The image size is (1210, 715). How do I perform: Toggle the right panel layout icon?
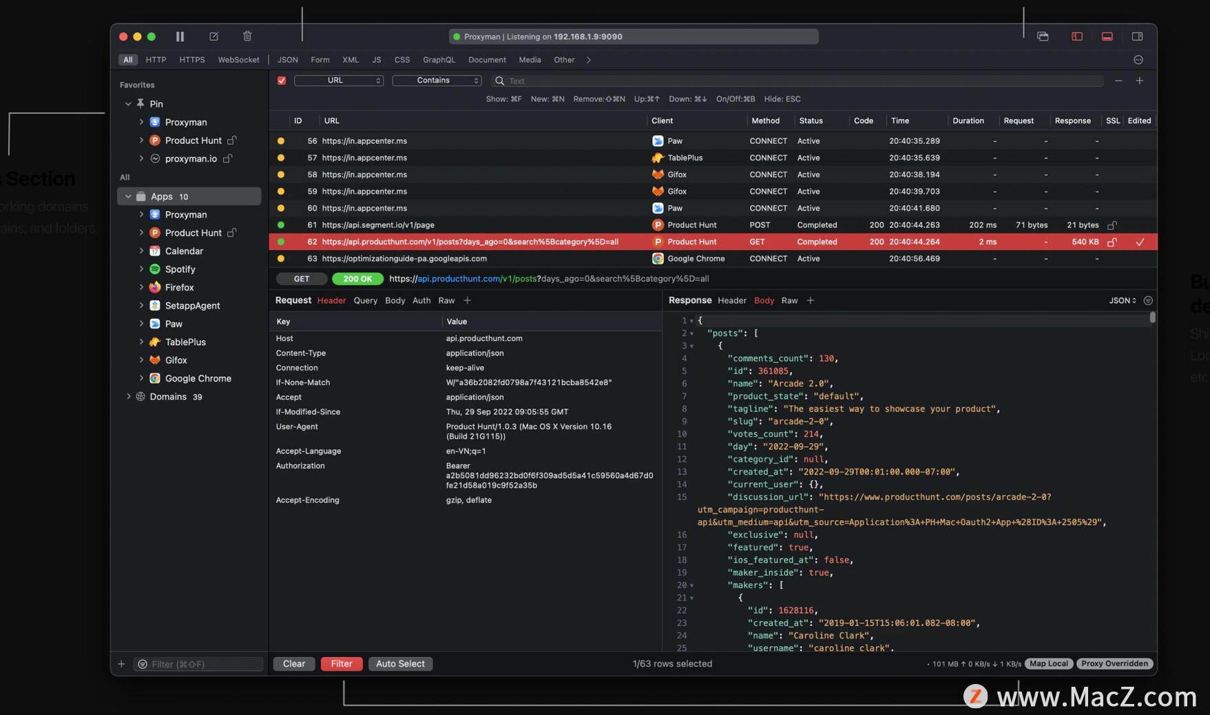click(x=1138, y=37)
